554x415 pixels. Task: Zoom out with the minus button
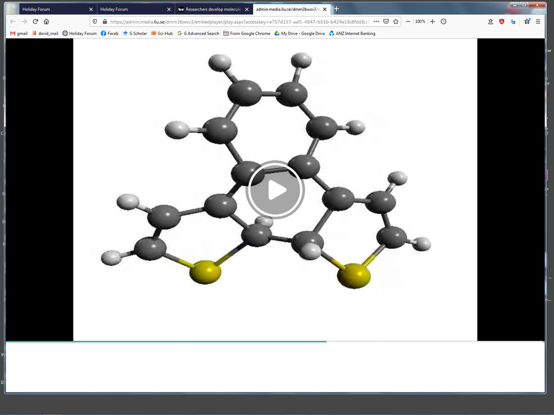pyautogui.click(x=408, y=22)
